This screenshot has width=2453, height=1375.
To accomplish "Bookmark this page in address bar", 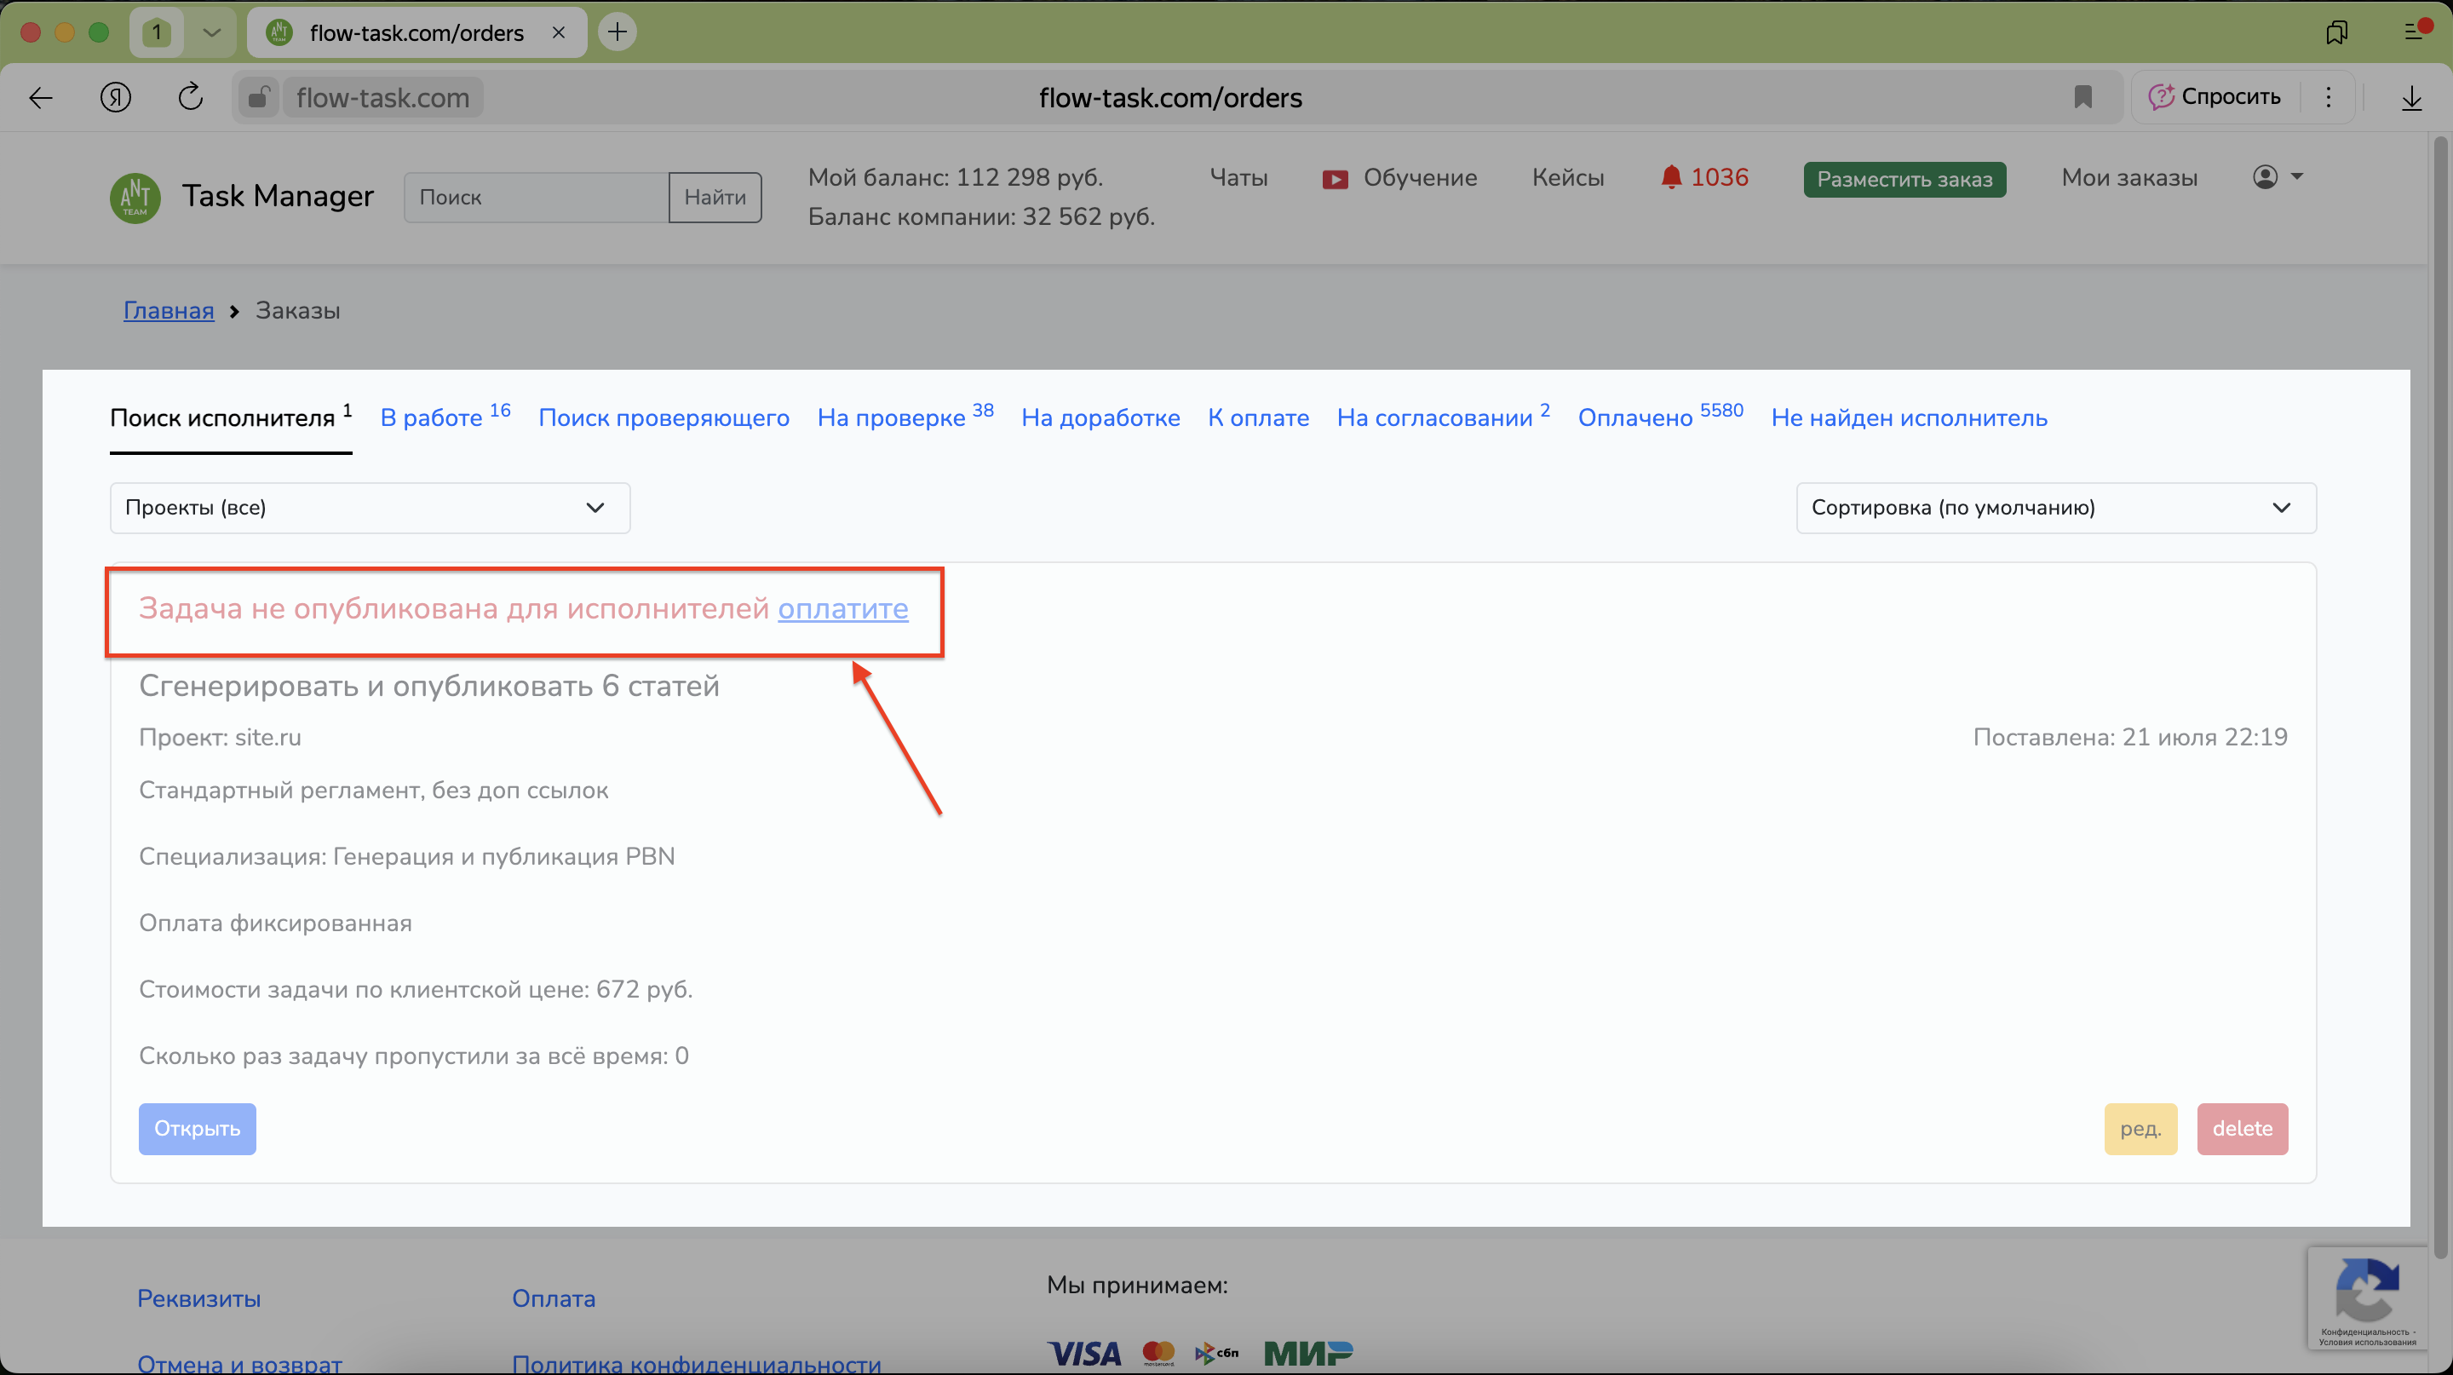I will (2082, 97).
